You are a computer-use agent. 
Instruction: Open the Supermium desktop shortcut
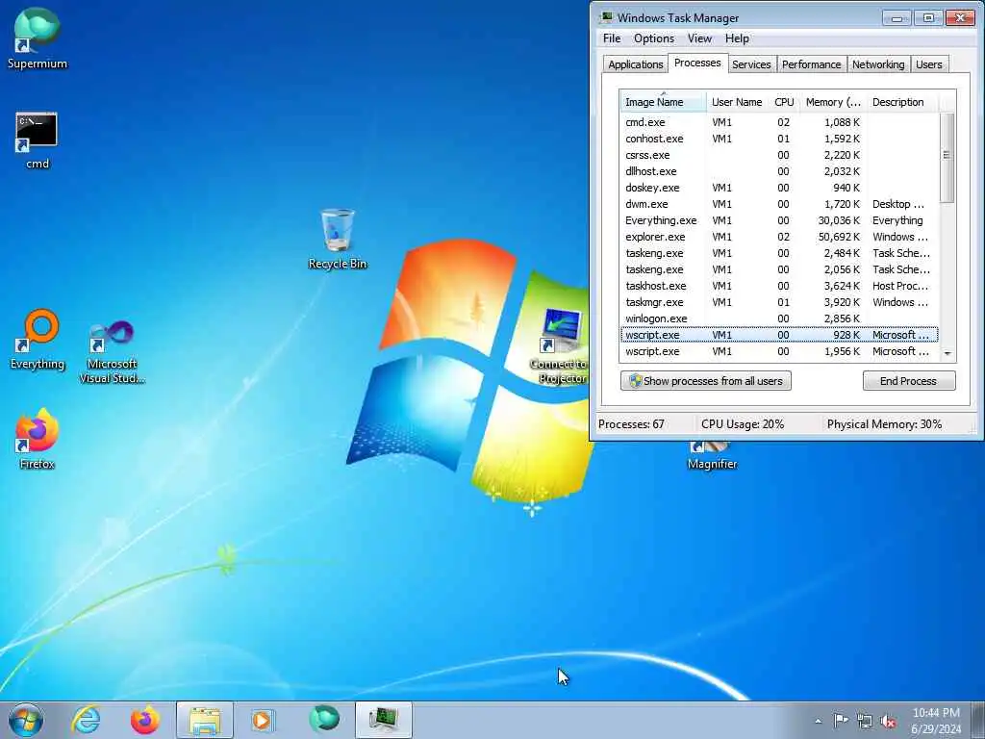[x=38, y=38]
